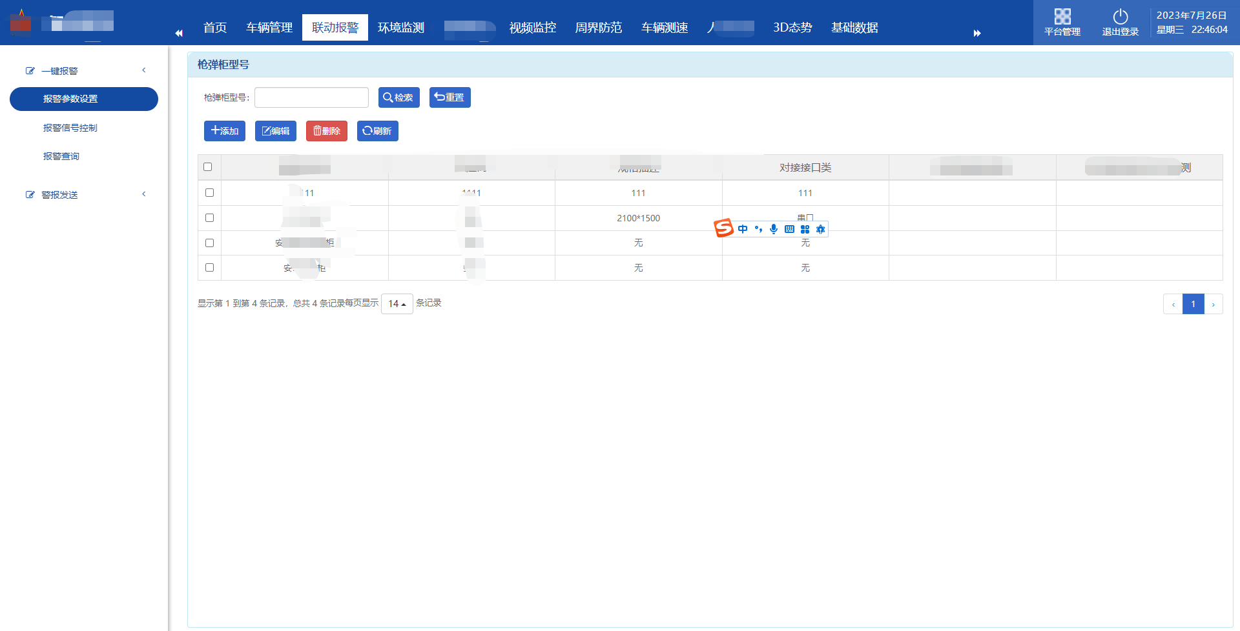Go to 首页 tab
Viewport: 1240px width, 631px height.
pos(215,28)
